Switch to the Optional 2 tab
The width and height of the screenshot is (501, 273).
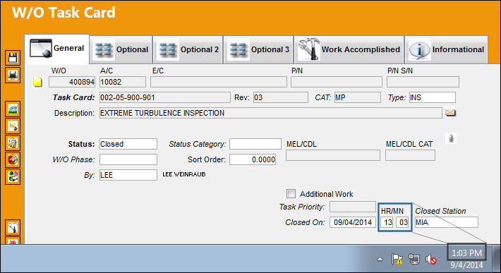(x=188, y=50)
